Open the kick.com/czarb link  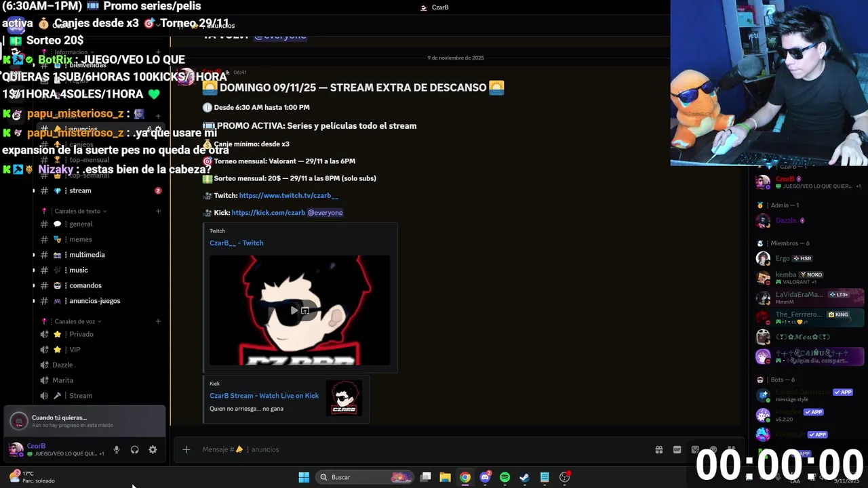click(x=269, y=213)
